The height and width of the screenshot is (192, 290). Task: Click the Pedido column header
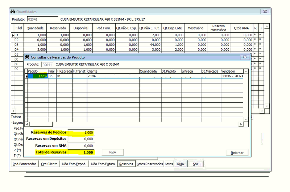pyautogui.click(x=38, y=71)
